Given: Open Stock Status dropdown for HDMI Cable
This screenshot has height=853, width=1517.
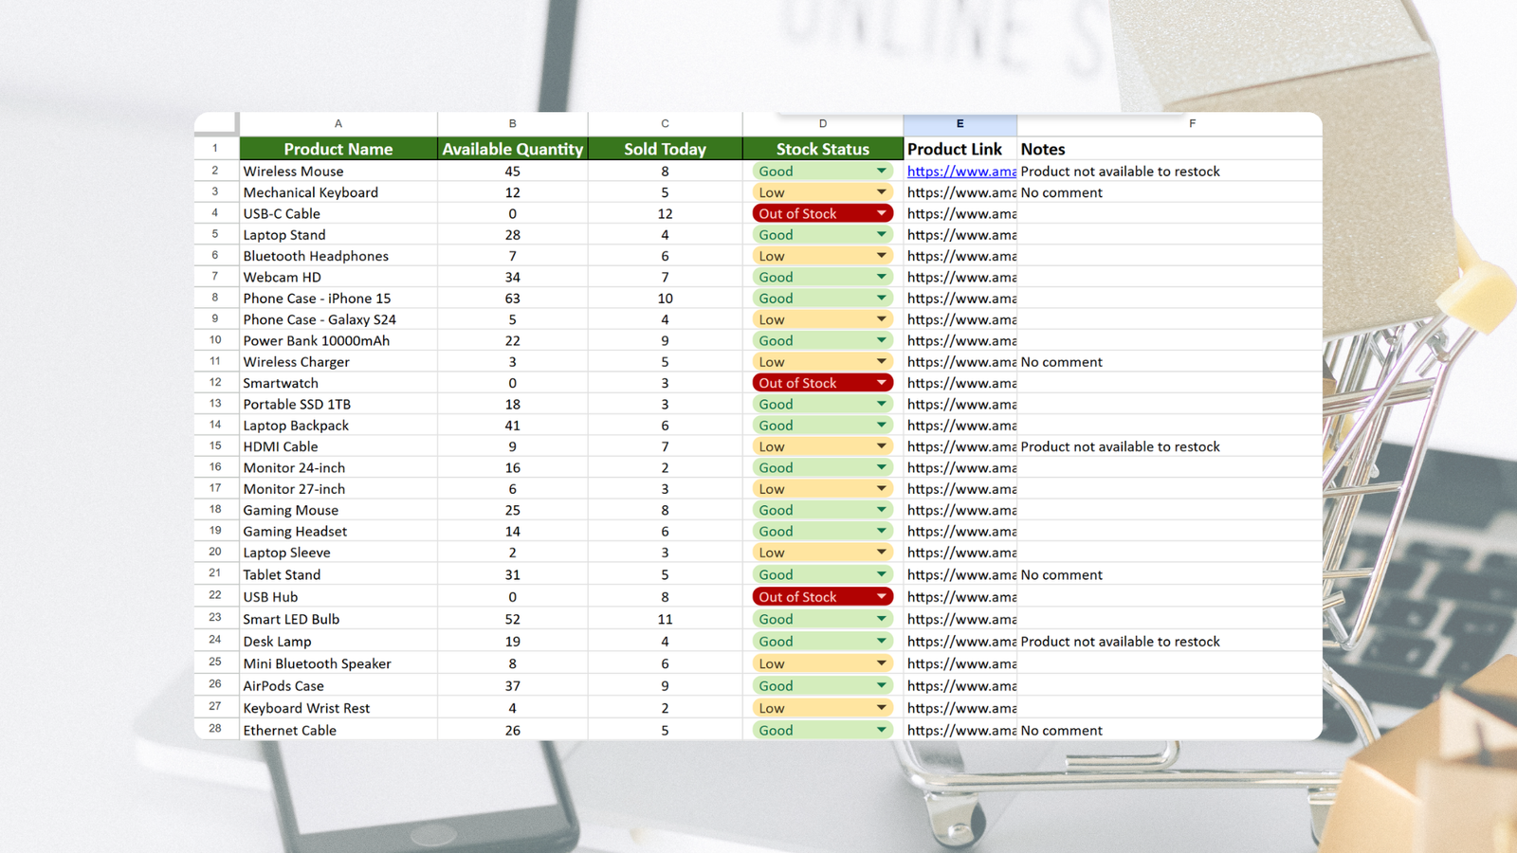Looking at the screenshot, I should [x=881, y=446].
